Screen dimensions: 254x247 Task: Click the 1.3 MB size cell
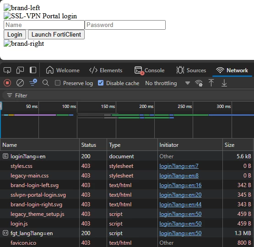click(243, 233)
